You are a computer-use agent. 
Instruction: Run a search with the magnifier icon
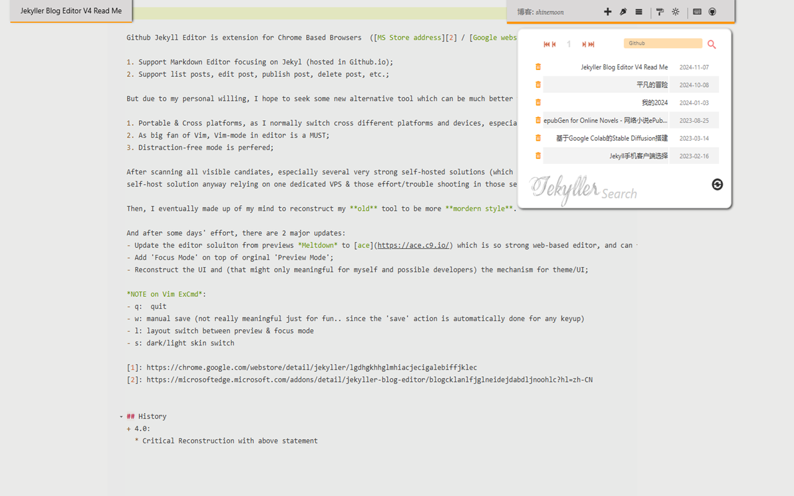click(711, 44)
